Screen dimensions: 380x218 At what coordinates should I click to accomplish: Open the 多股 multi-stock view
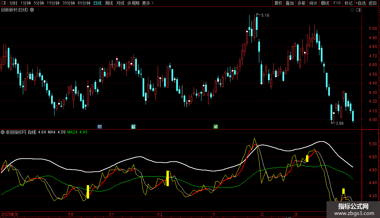click(301, 3)
